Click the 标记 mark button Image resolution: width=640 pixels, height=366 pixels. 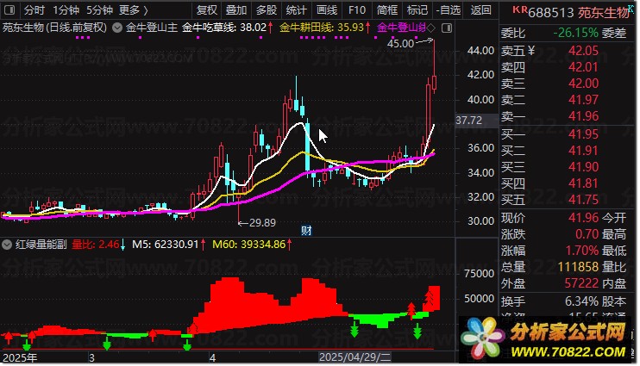click(x=417, y=9)
